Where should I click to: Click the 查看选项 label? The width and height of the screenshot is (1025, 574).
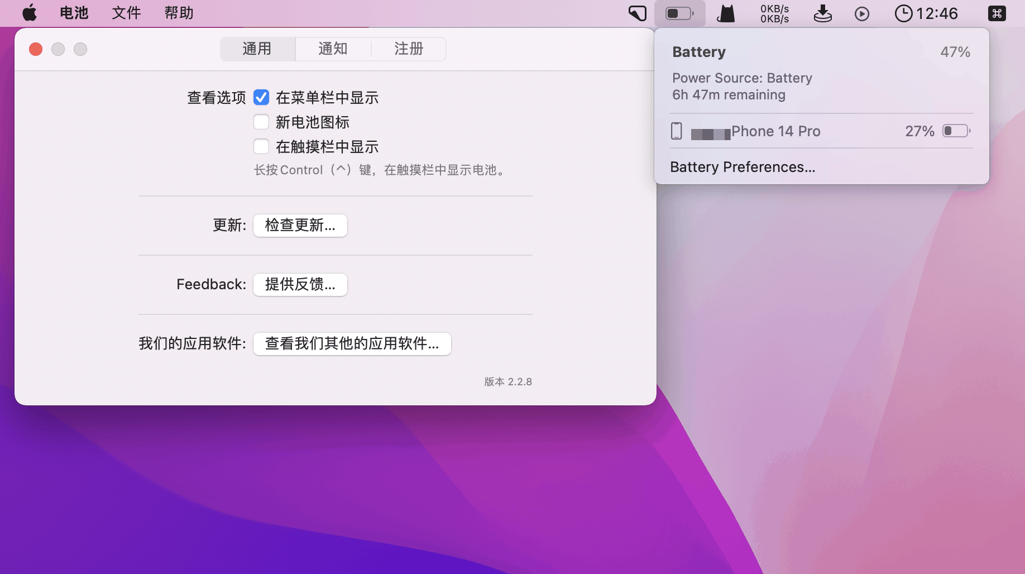coord(217,98)
